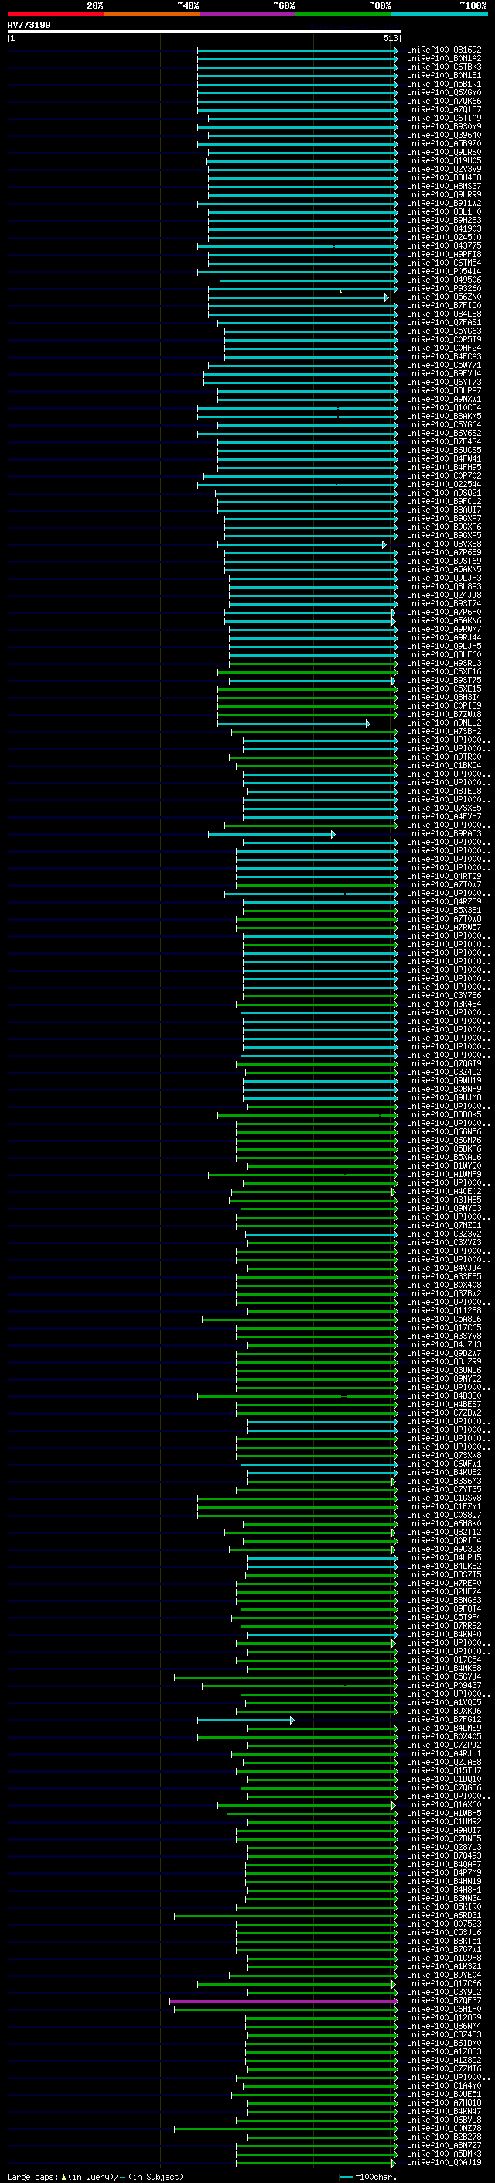Viewport: 495px width, 2183px height.
Task: Click the =100char. scale legend
Action: [x=369, y=2177]
